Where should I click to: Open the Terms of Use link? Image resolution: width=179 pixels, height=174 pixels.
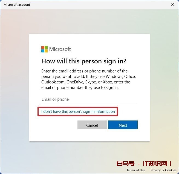click(x=136, y=170)
